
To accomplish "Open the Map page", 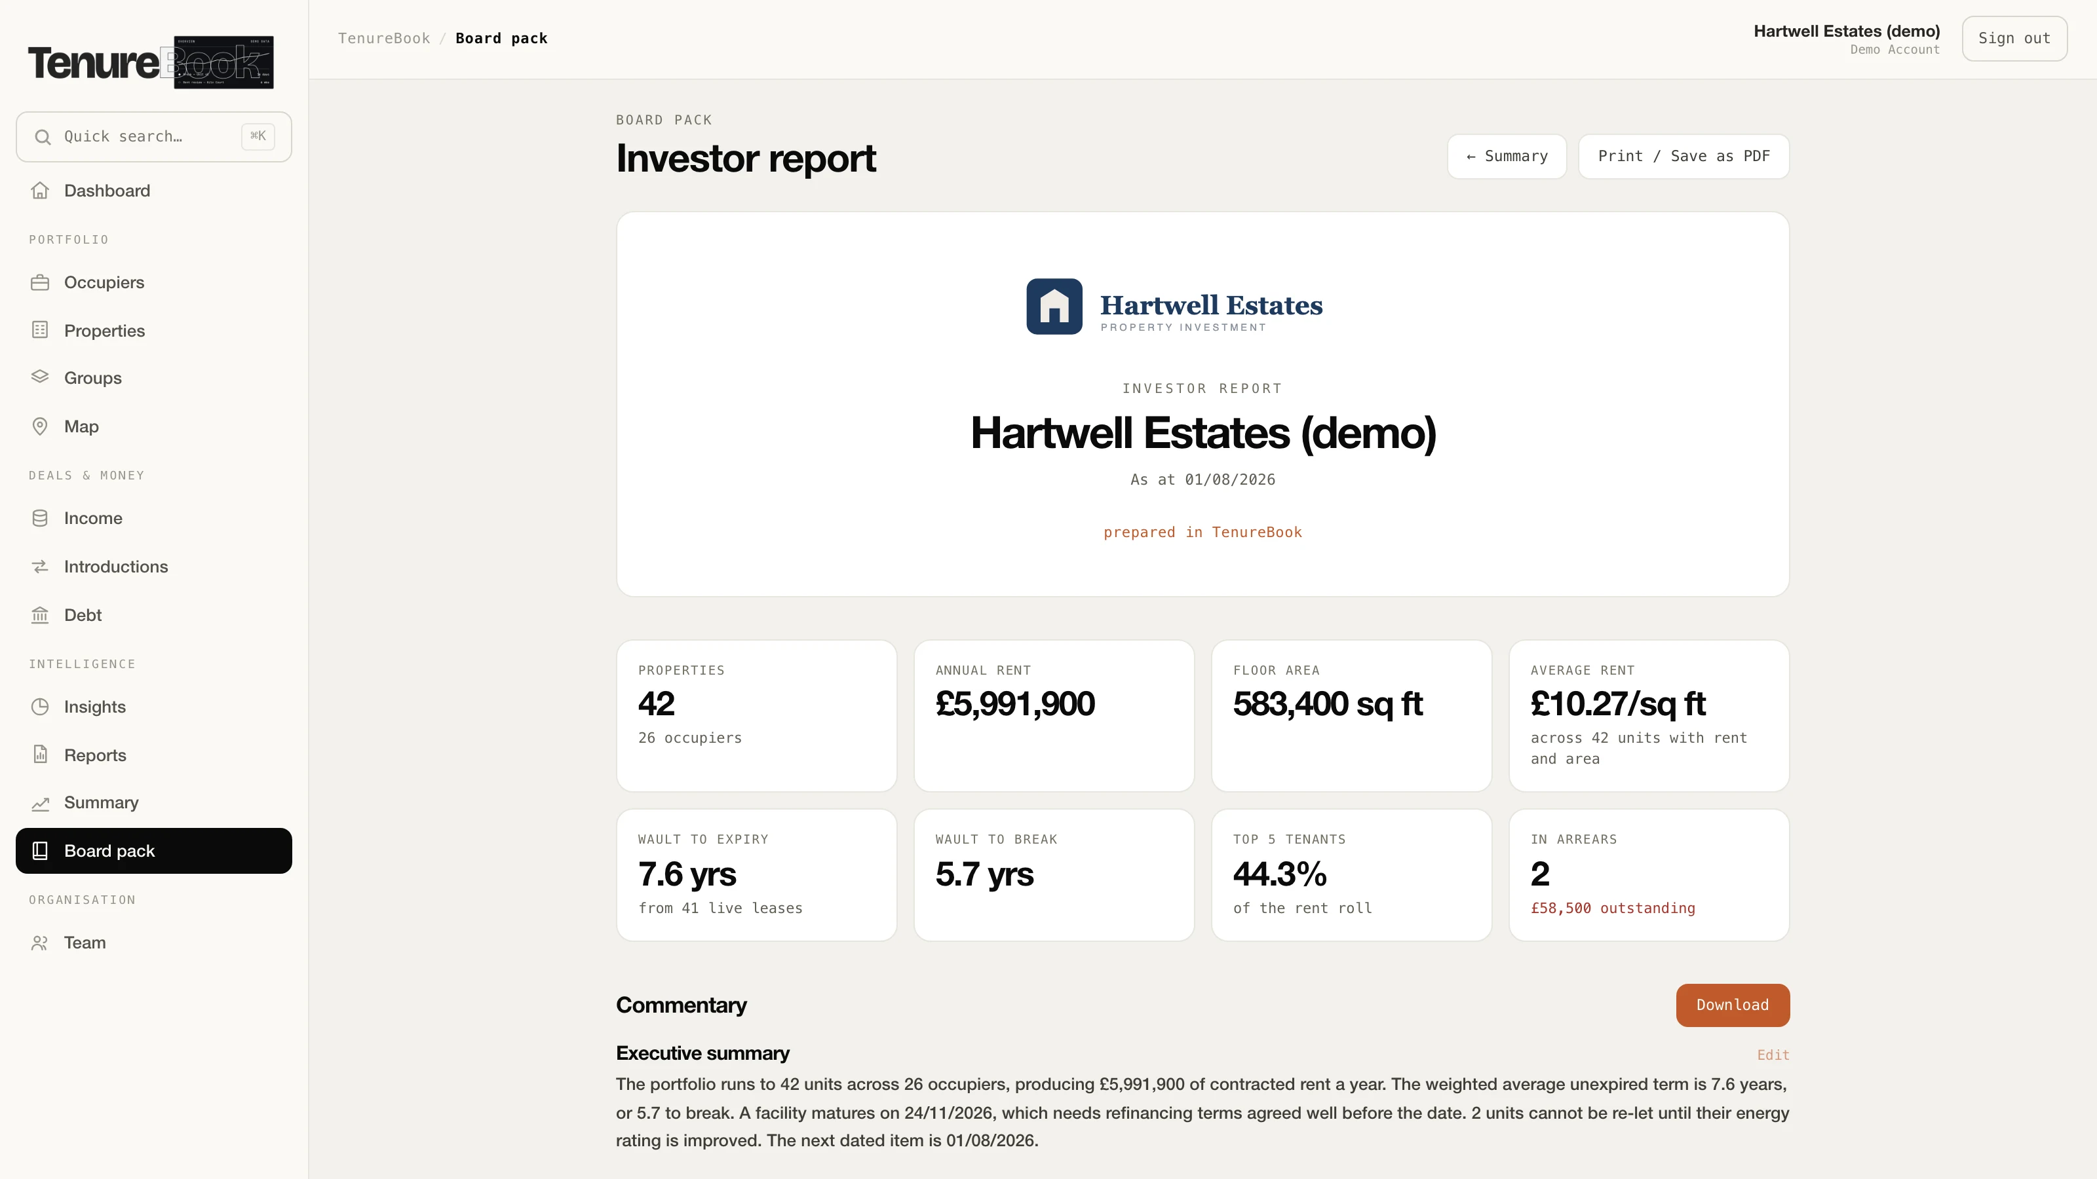I will (x=154, y=426).
